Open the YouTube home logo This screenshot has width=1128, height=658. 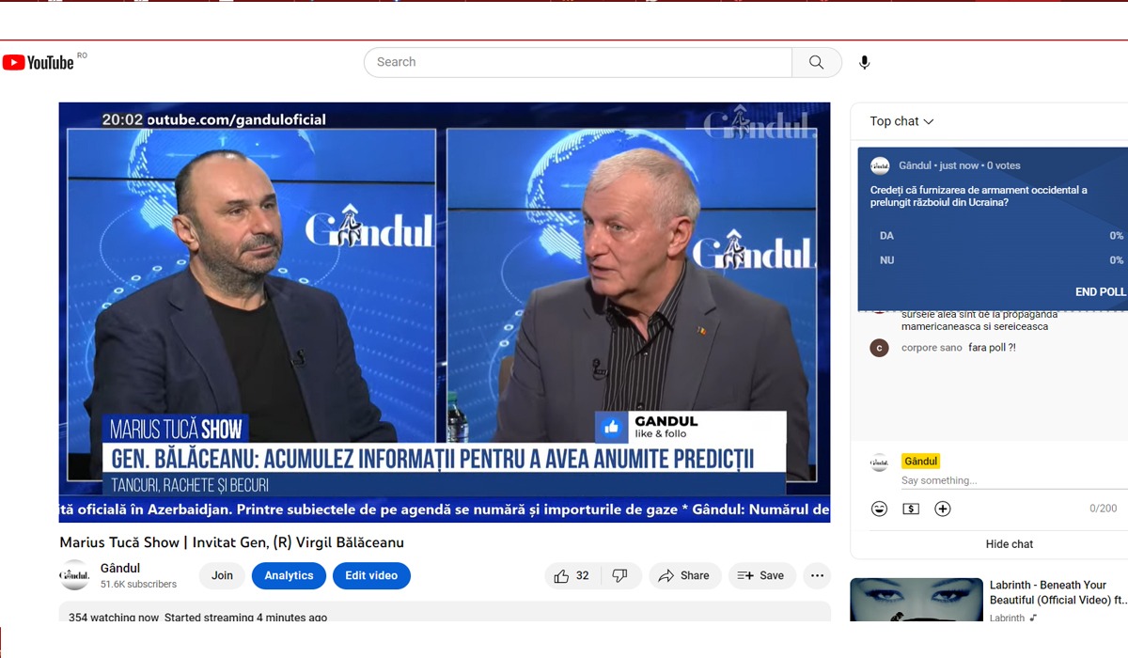point(39,62)
